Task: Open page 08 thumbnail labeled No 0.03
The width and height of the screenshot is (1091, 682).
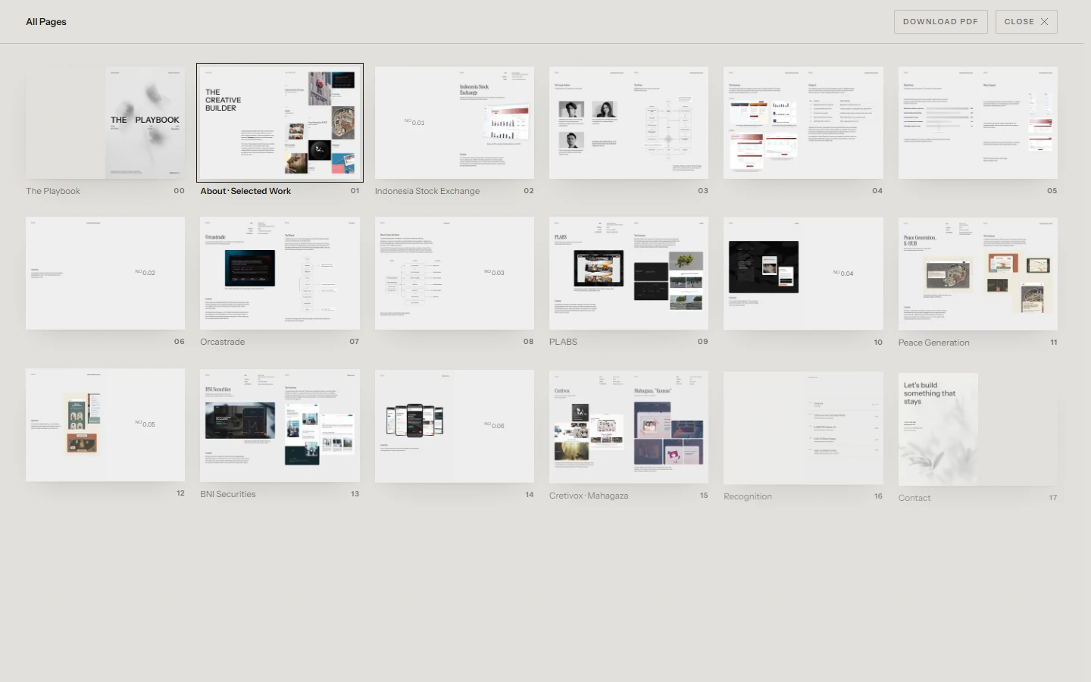Action: [x=455, y=274]
